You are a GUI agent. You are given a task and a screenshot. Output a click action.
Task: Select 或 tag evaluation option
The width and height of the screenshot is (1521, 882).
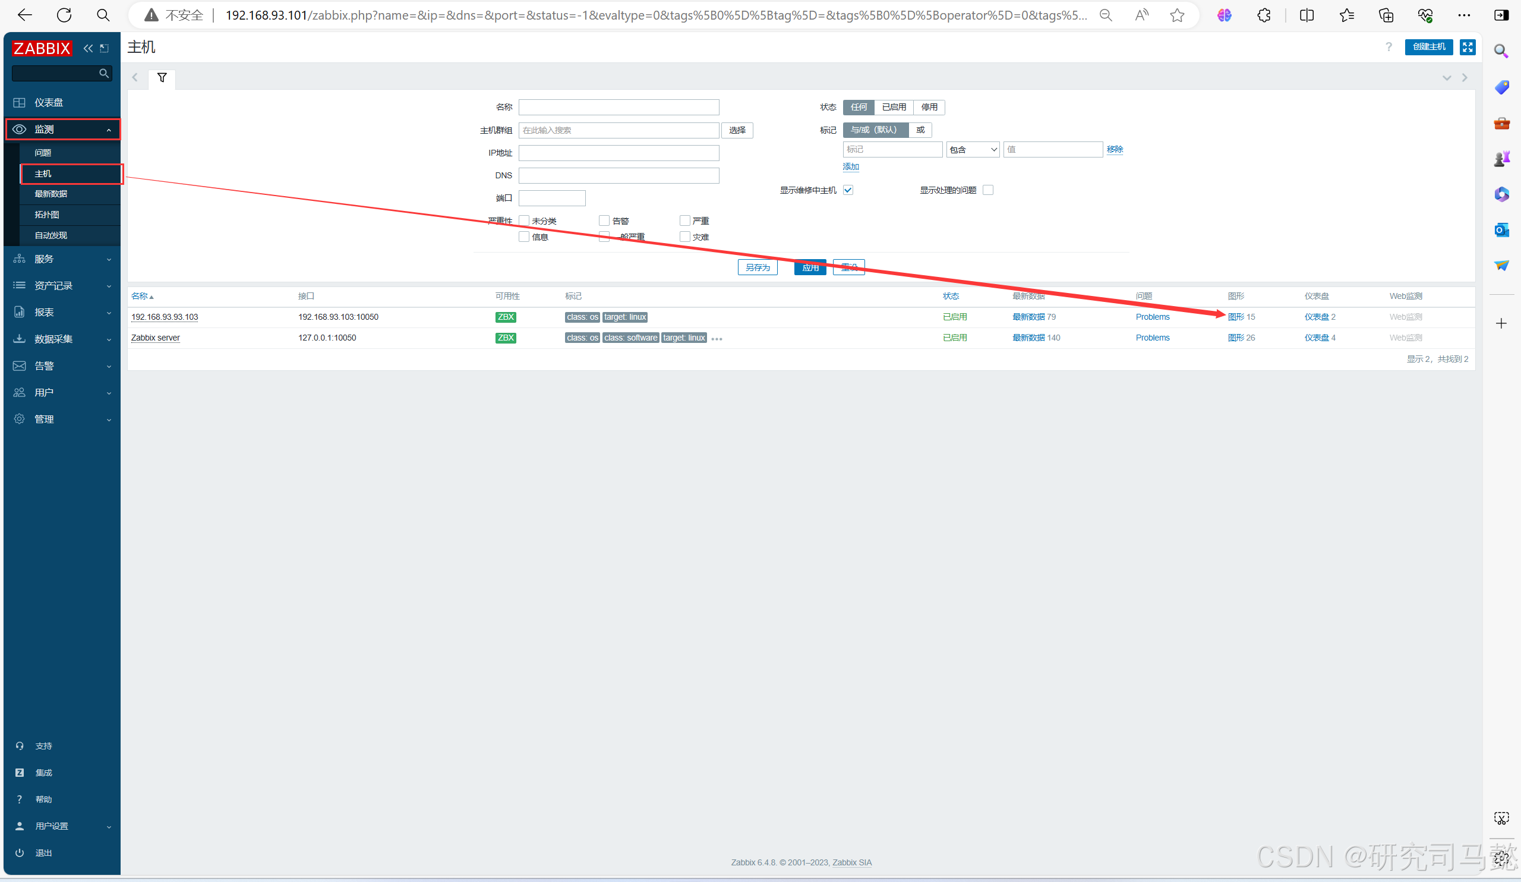920,130
